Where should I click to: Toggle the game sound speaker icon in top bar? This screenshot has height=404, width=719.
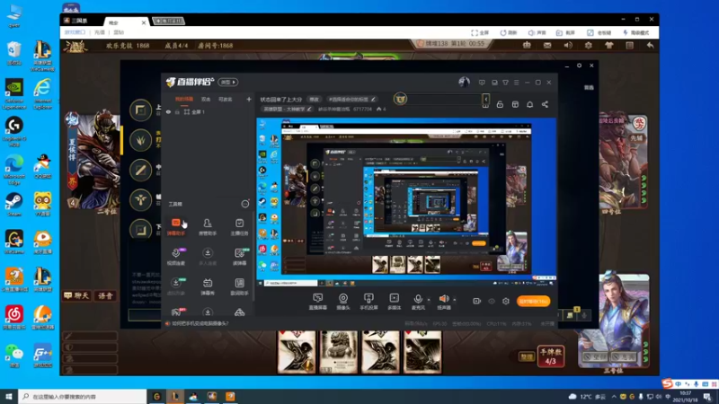[x=568, y=46]
